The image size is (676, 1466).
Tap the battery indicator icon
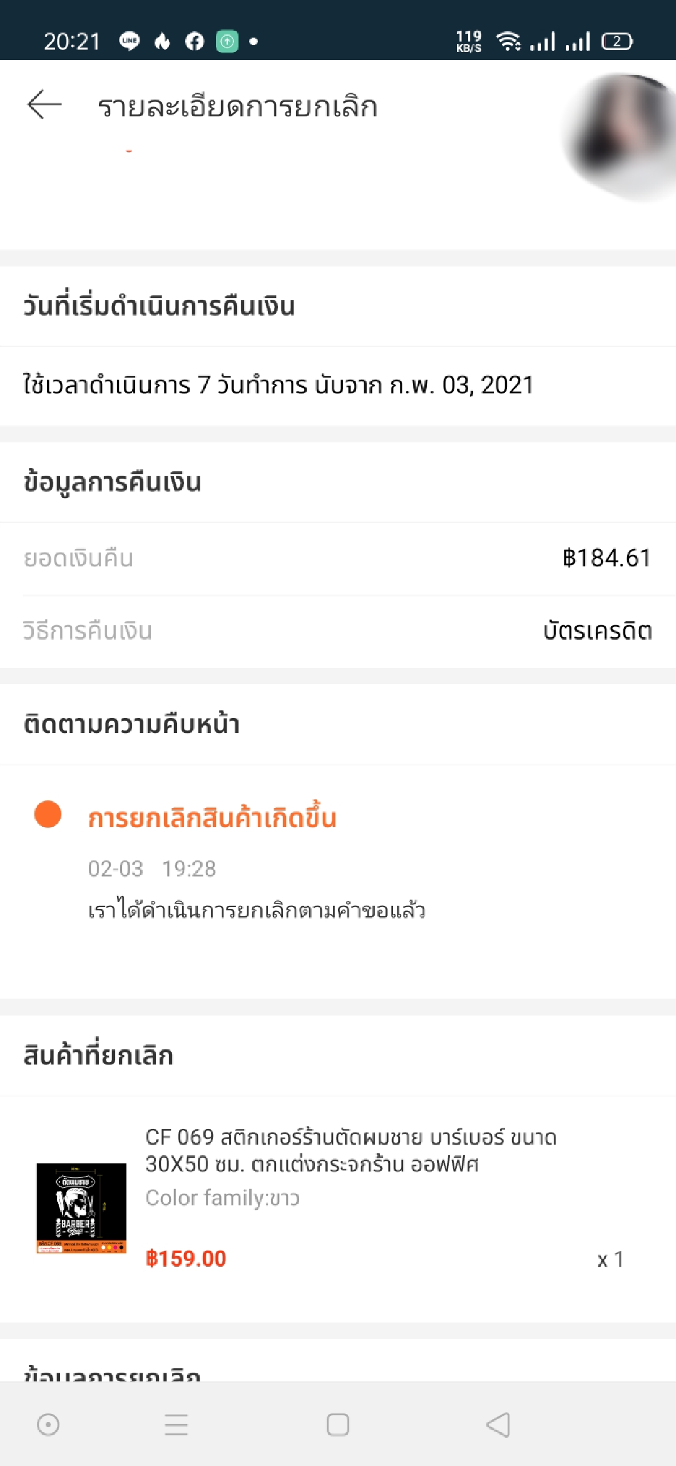click(x=617, y=41)
